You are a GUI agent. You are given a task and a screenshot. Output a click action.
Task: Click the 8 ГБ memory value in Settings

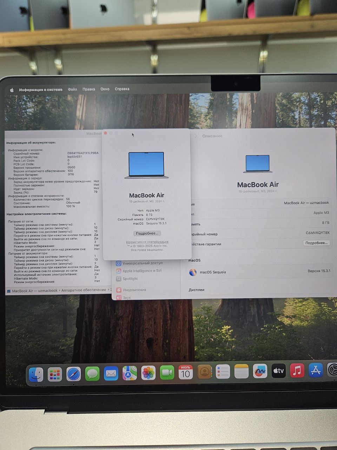pyautogui.click(x=326, y=223)
